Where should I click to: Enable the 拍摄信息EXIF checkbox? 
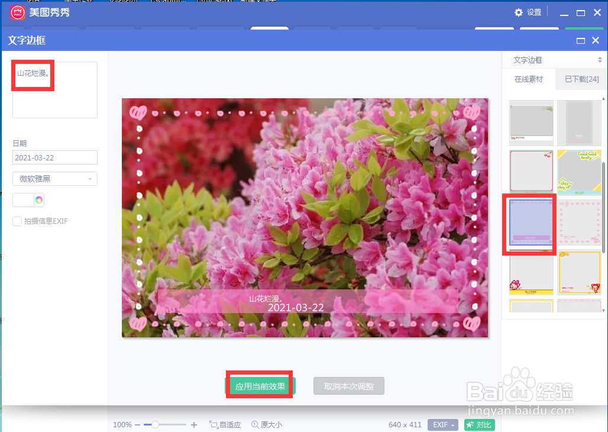point(17,221)
